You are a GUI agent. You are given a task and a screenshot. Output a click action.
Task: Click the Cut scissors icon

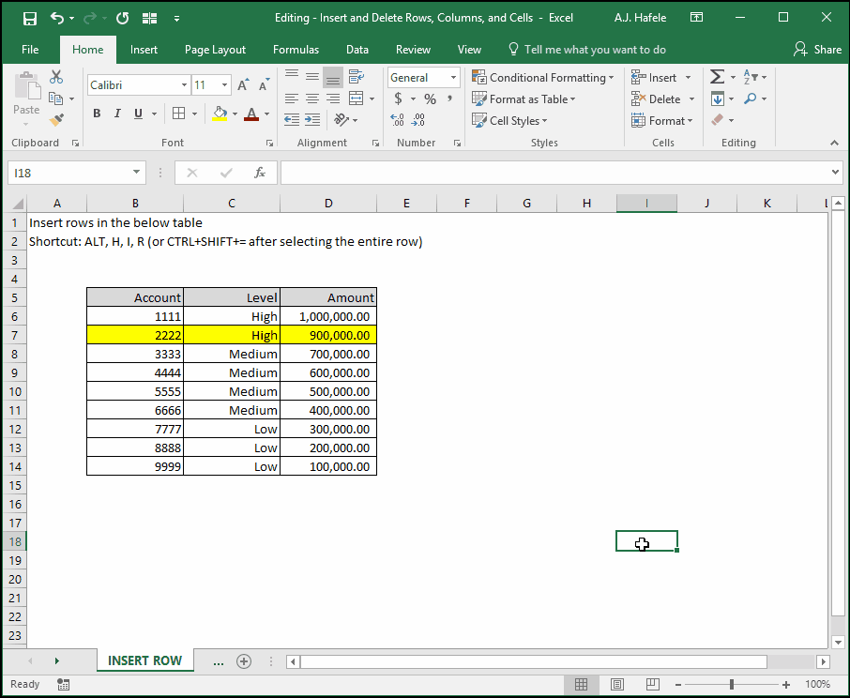[x=56, y=77]
